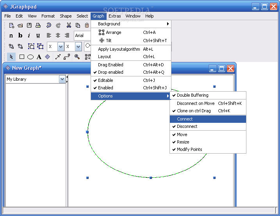Click the Ungroup cells icon
This screenshot has height=216, width=280.
pos(40,46)
